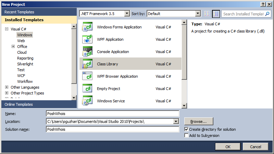Open the Sort by dropdown
274x154 pixels.
click(198, 14)
